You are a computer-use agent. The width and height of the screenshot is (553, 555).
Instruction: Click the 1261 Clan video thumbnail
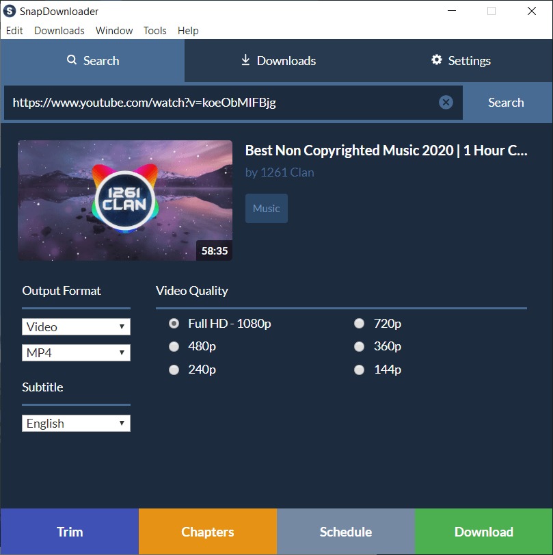tap(125, 200)
